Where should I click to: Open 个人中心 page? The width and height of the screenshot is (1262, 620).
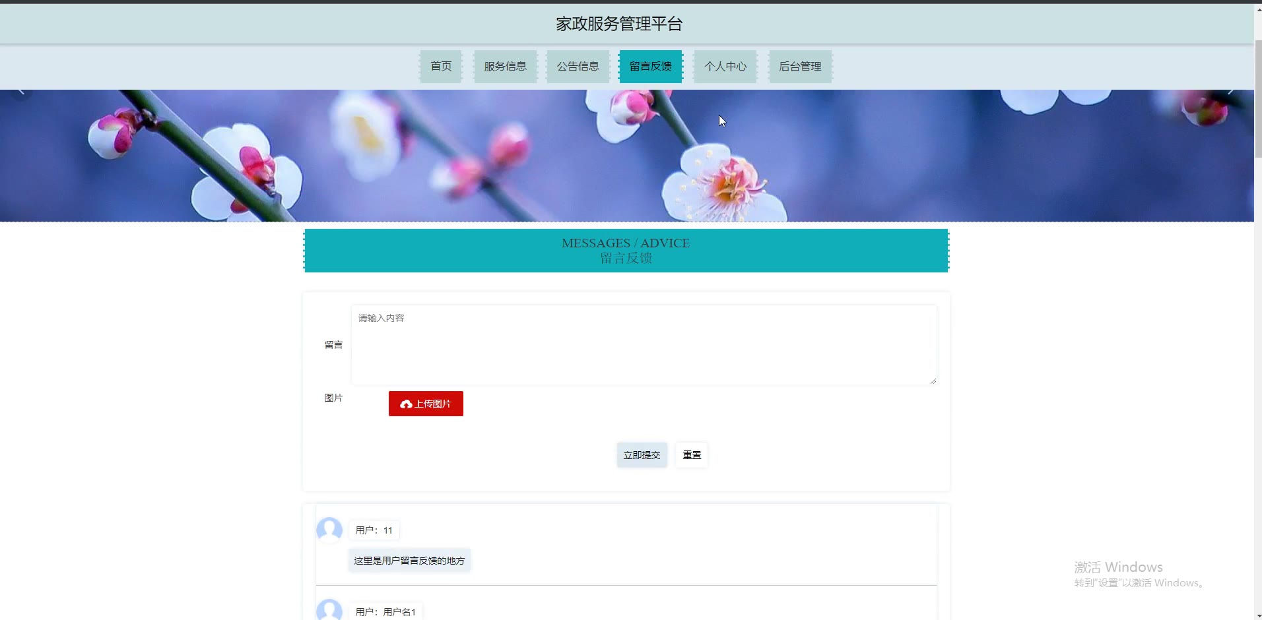pos(725,67)
